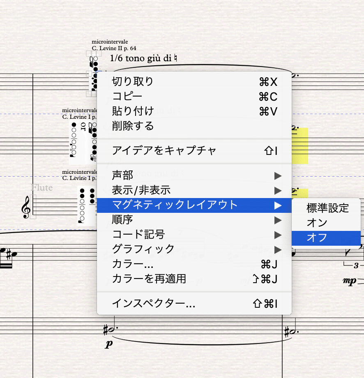This screenshot has width=364, height=378.
Task: Click 貼り付け (Paste) menu entry
Action: [x=194, y=111]
